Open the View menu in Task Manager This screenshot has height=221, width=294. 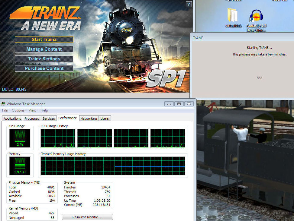32,110
